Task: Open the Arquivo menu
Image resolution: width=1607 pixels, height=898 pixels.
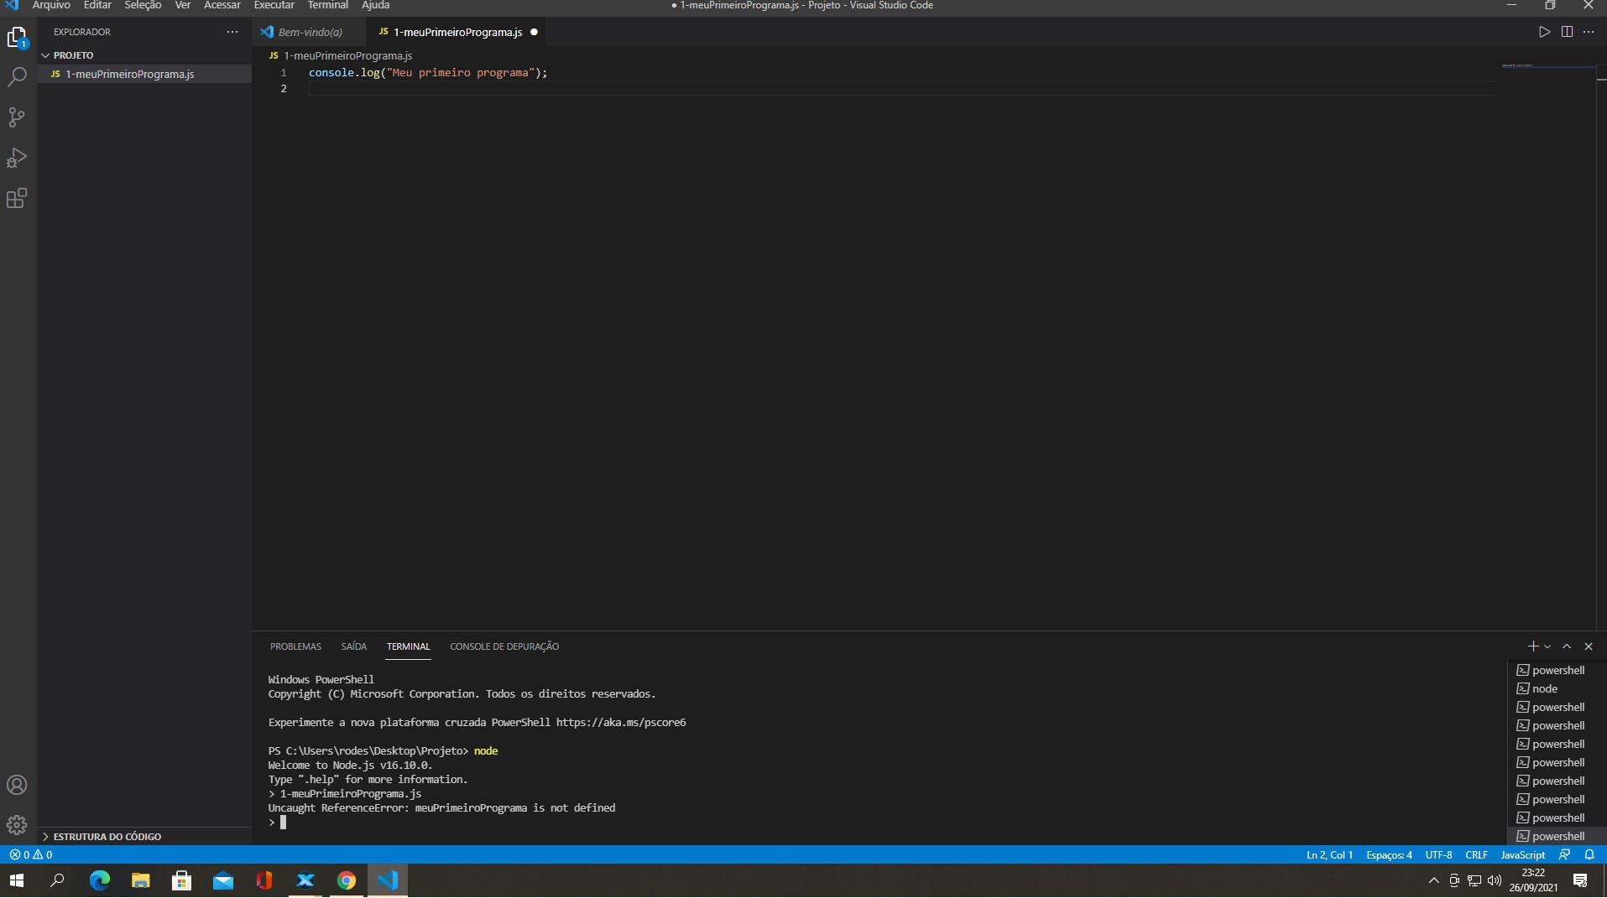Action: pyautogui.click(x=51, y=5)
